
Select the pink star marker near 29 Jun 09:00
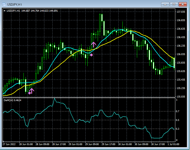coord(91,55)
